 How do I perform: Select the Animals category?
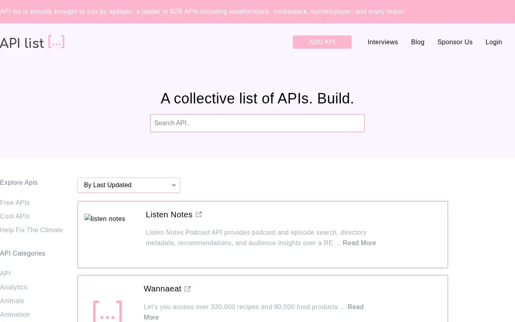click(x=12, y=301)
